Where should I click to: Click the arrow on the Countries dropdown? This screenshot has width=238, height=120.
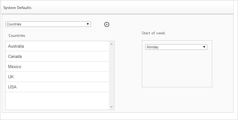(88, 24)
